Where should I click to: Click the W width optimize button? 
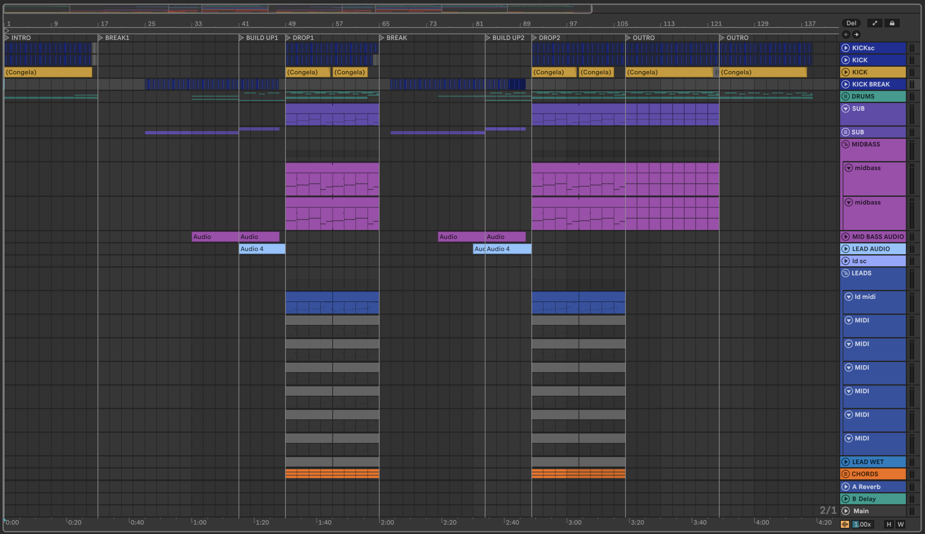(x=901, y=524)
